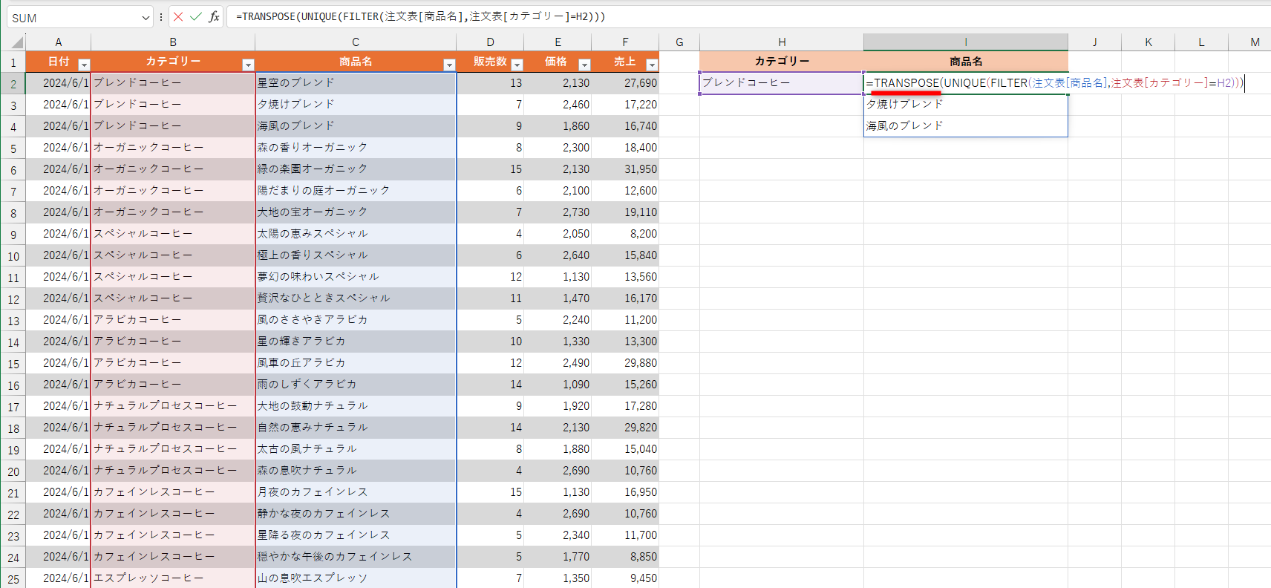Cancel formula entry with the X icon
This screenshot has height=588, width=1271.
click(178, 17)
